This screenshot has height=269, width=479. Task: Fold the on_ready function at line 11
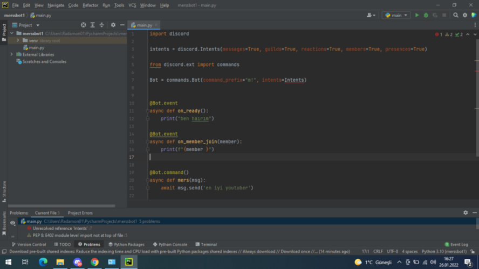pos(148,111)
